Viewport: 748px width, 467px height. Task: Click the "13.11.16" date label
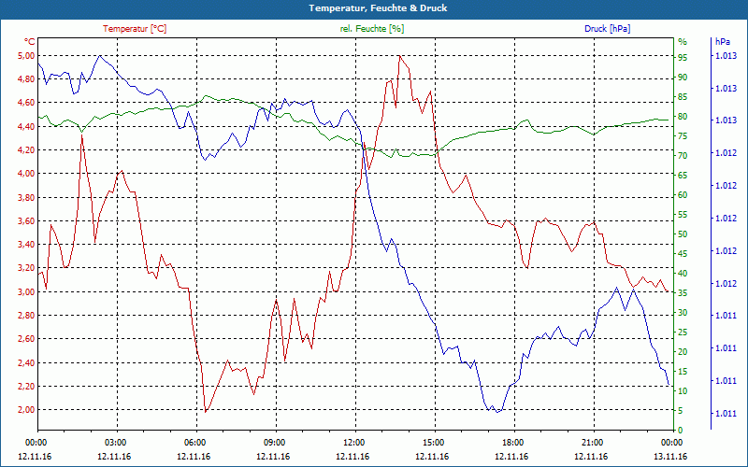click(x=670, y=457)
